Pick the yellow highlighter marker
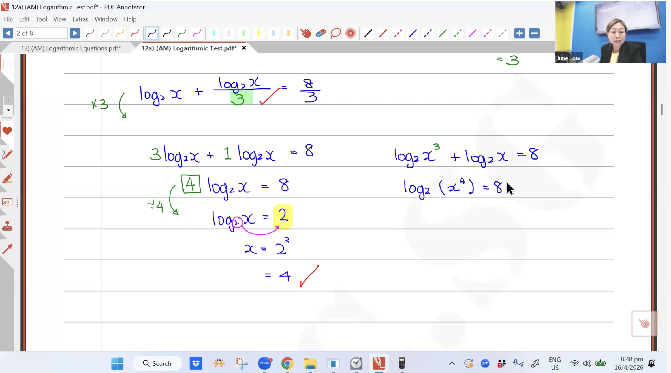 click(x=258, y=33)
